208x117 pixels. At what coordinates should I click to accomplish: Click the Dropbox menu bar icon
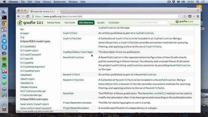point(174,2)
